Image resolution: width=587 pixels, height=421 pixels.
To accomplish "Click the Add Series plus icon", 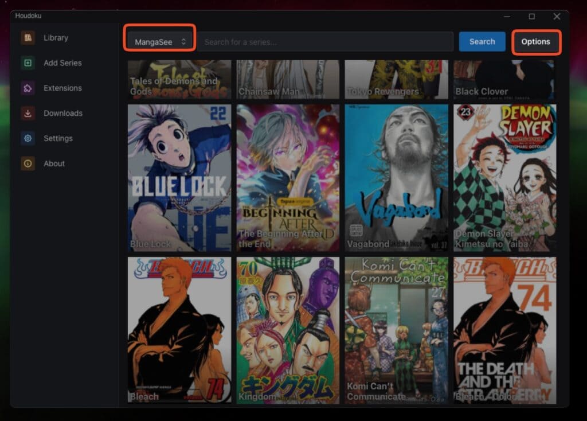I will [28, 63].
